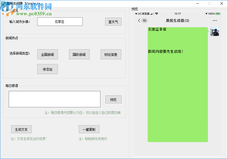Viewport: 228px width, 159px height.
Task: Click the Wi-Fi icon in the phone status bar
Action: tap(156, 13)
